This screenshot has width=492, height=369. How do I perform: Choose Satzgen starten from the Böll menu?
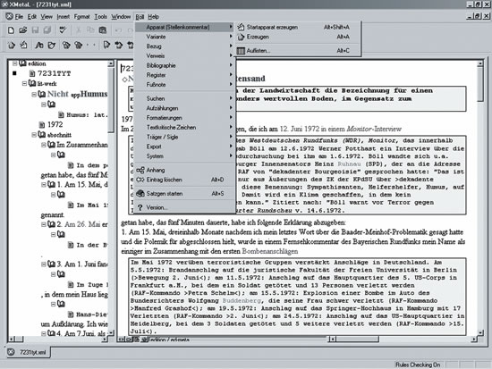click(185, 194)
